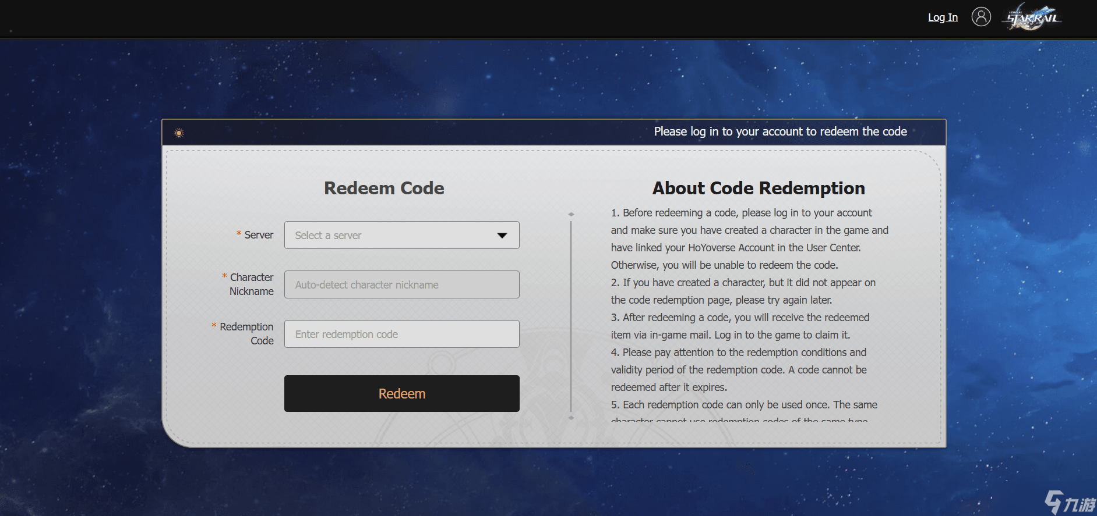Click the Server field label
This screenshot has width=1097, height=516.
(258, 235)
